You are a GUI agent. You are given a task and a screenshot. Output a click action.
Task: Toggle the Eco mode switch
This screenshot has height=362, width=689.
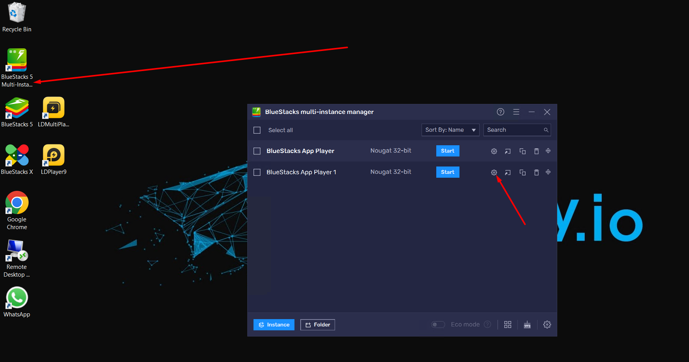pos(438,325)
